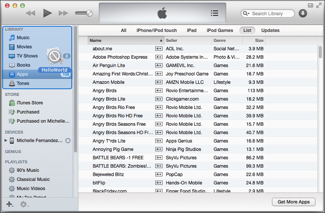The height and width of the screenshot is (213, 325).
Task: Select Adobe Photoshop Express row
Action: click(x=198, y=57)
